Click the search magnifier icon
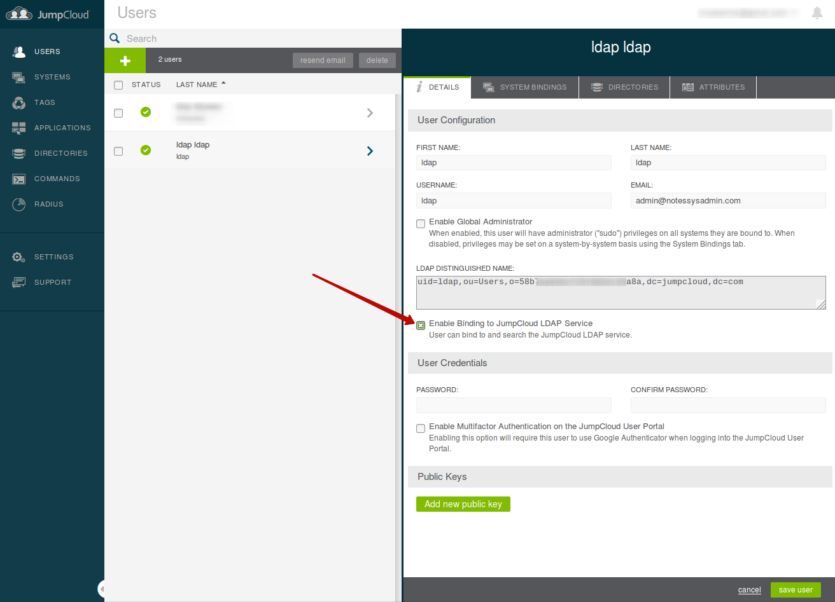This screenshot has width=835, height=602. coord(115,38)
